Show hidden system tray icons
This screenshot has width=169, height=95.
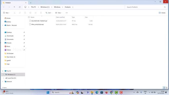tap(134, 92)
